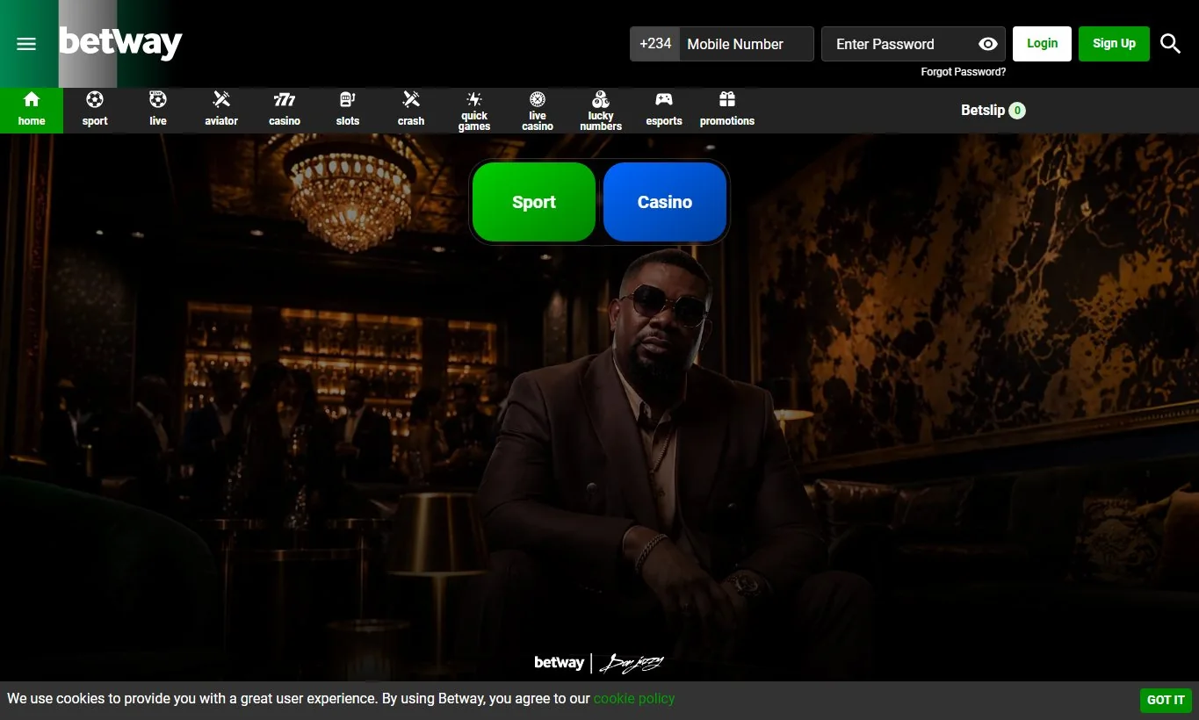Toggle password visibility eye icon
The image size is (1199, 720).
[x=987, y=44]
